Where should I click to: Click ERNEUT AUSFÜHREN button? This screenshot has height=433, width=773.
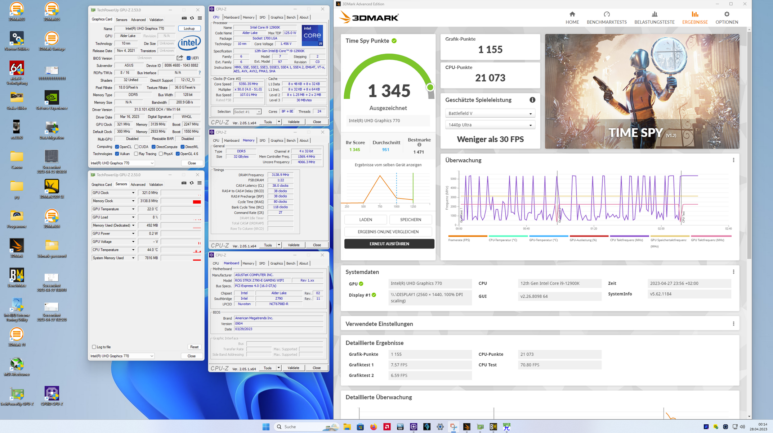pyautogui.click(x=389, y=244)
